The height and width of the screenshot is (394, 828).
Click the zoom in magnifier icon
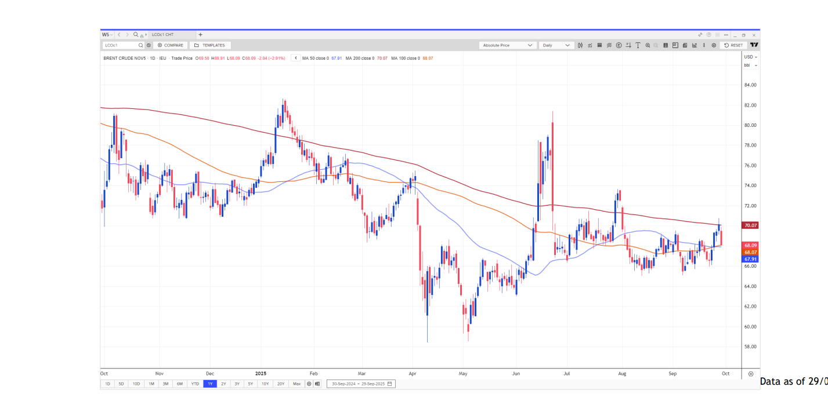(647, 45)
